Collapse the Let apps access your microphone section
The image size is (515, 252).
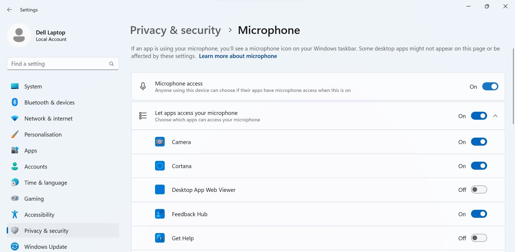pyautogui.click(x=495, y=116)
